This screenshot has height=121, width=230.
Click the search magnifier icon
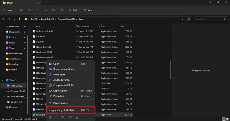click(224, 19)
